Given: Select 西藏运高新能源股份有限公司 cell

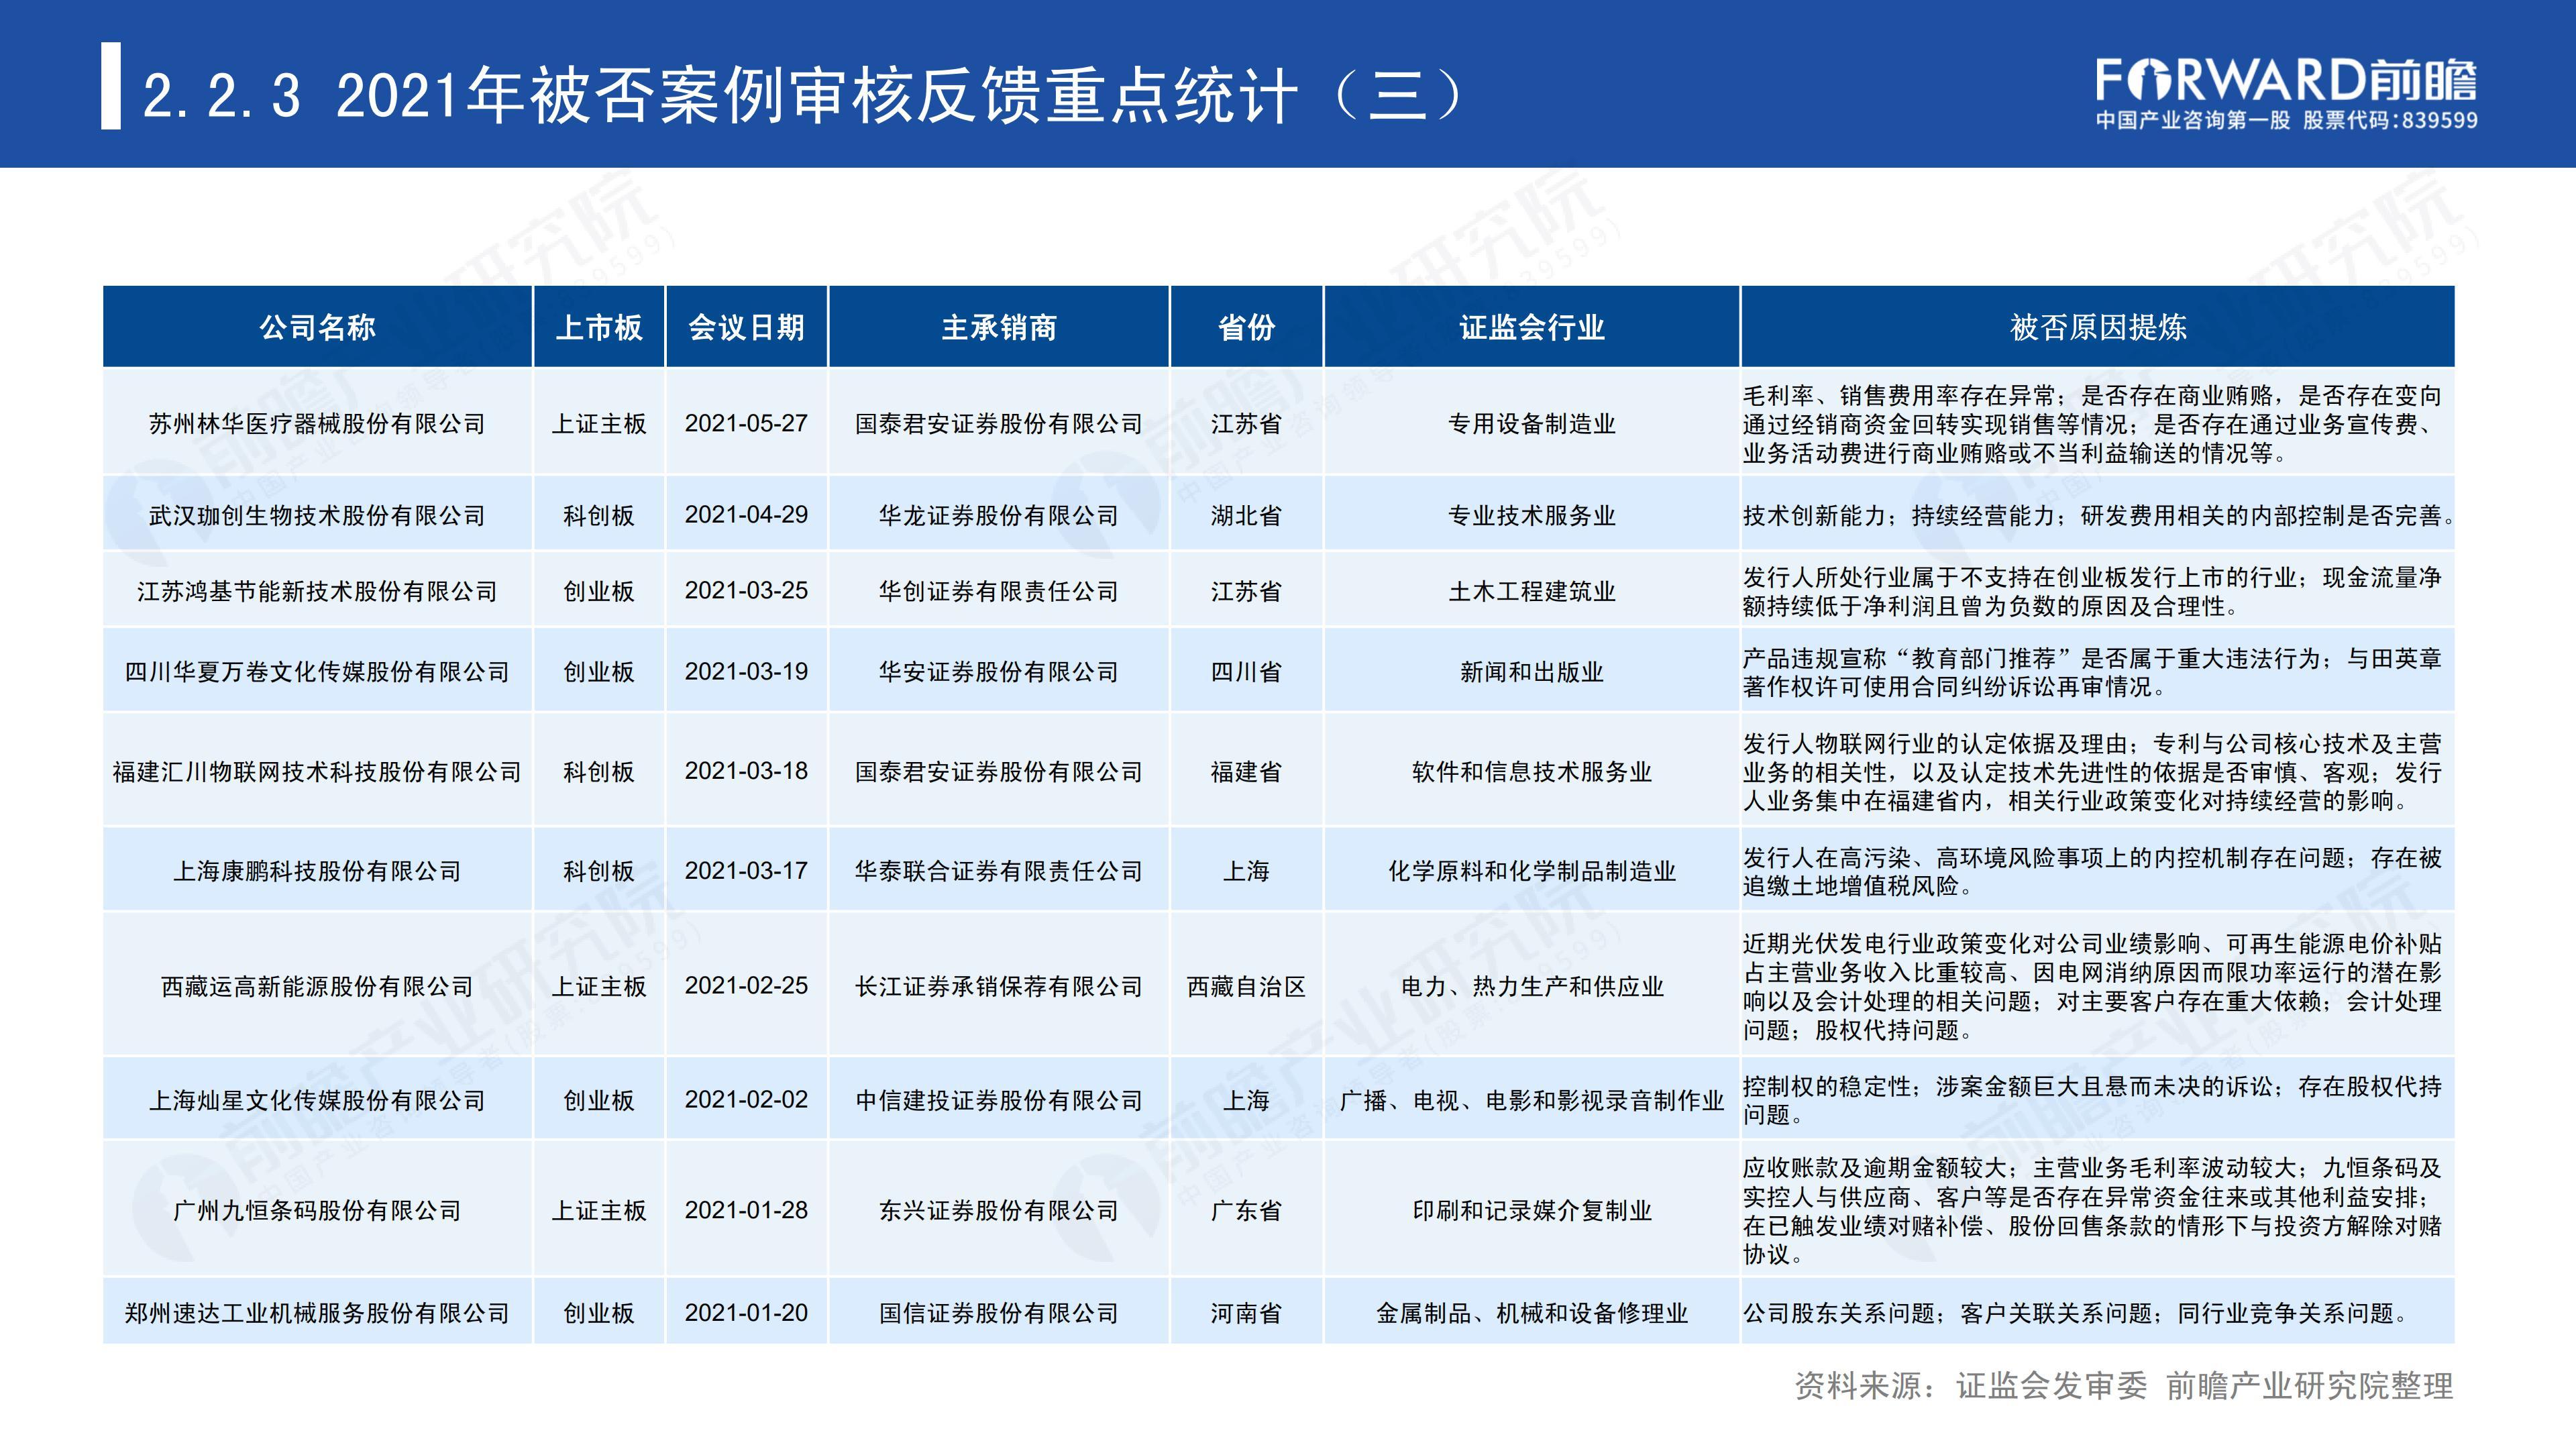Looking at the screenshot, I should [x=317, y=986].
